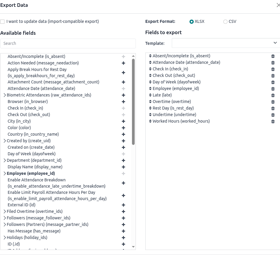Viewport: 280px width, 255px height.
Task: Click scroll down arrow in available fields
Action: point(133,247)
